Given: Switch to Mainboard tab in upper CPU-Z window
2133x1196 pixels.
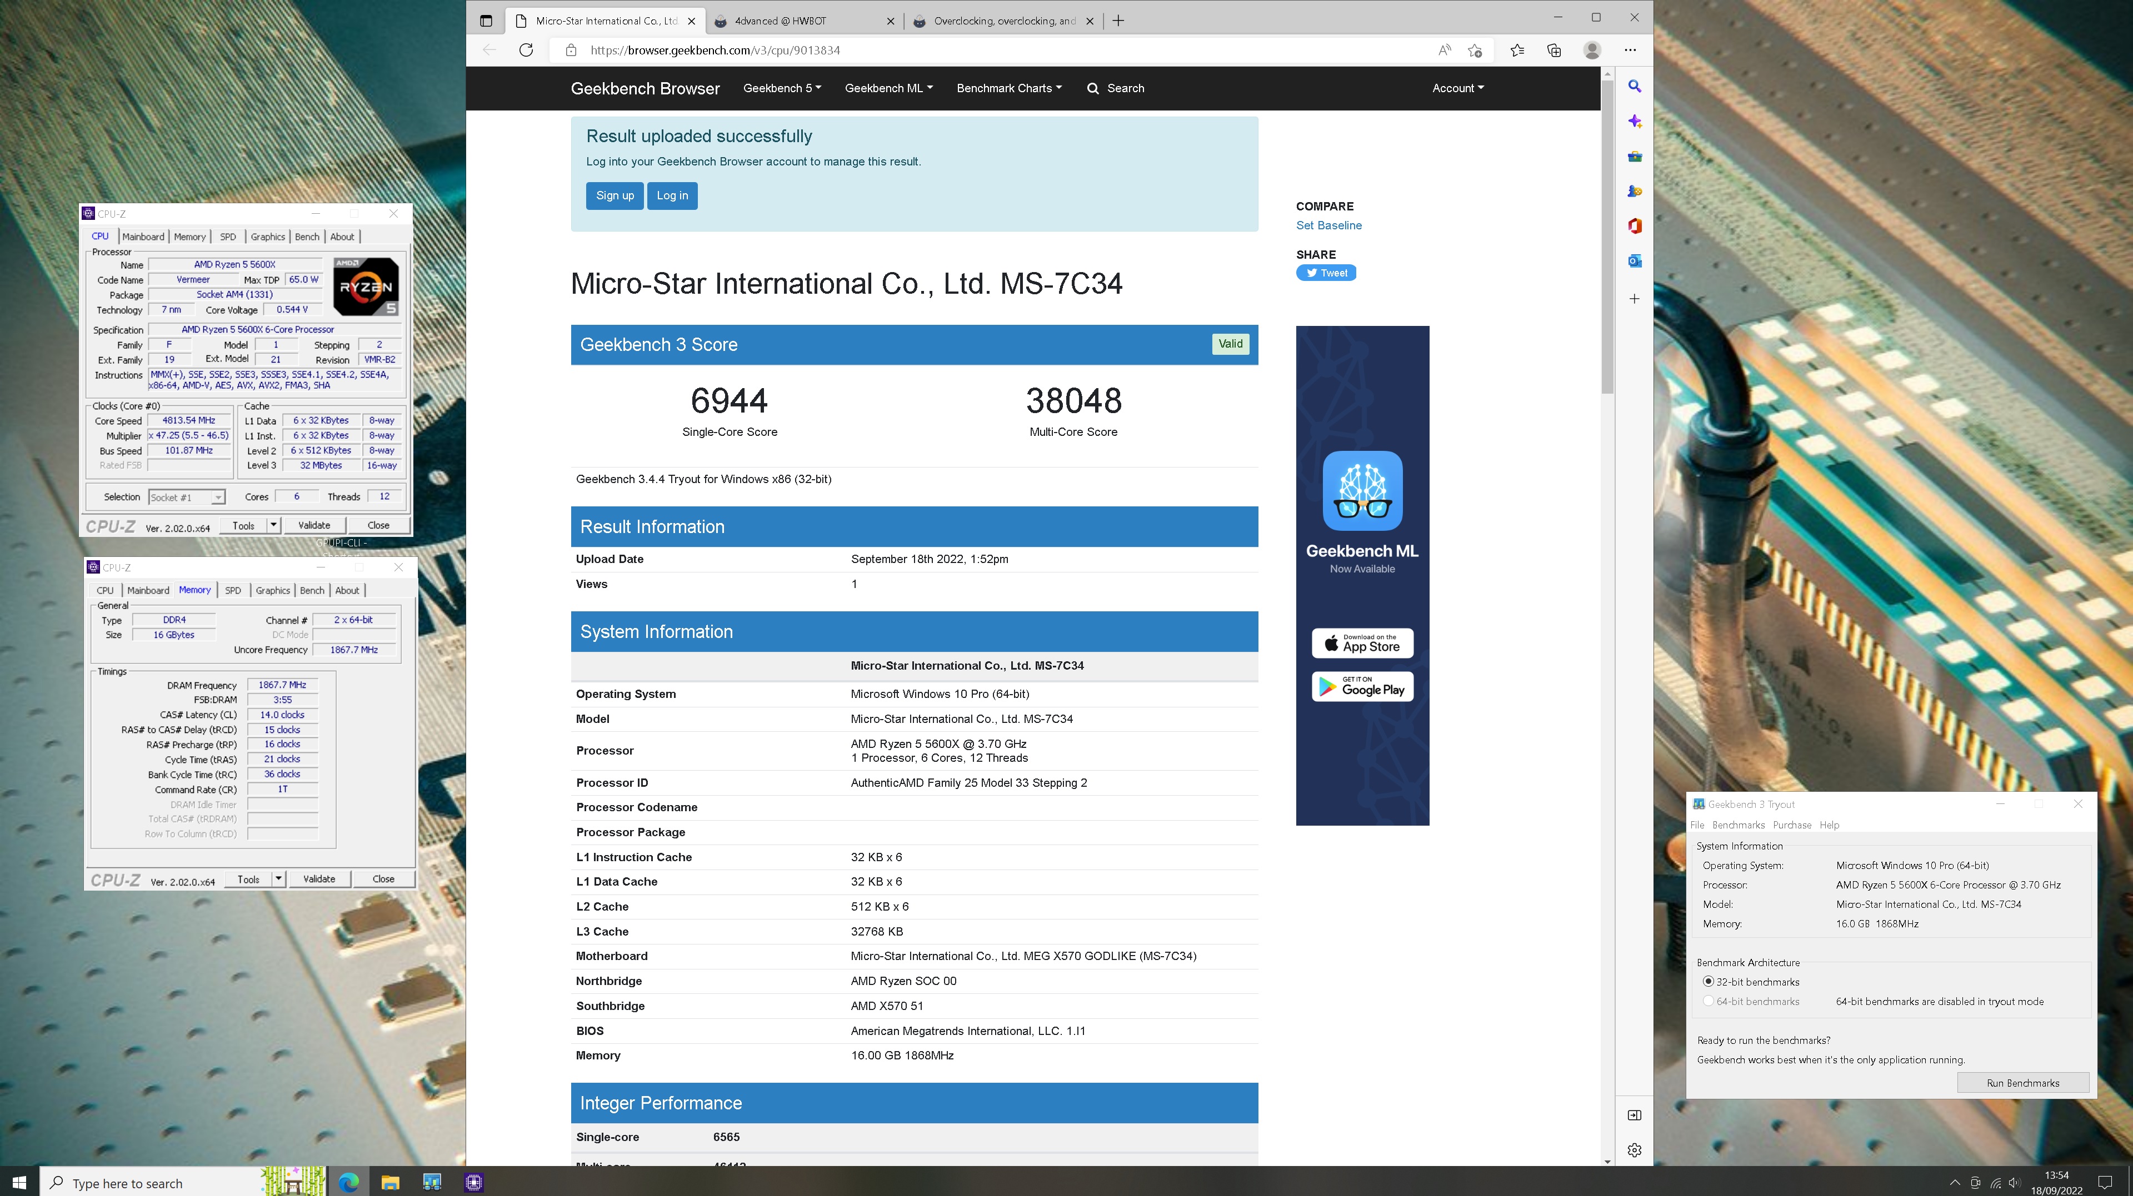Looking at the screenshot, I should [143, 237].
